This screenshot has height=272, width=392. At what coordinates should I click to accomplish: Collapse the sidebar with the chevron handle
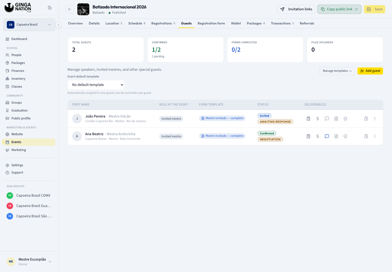click(59, 25)
